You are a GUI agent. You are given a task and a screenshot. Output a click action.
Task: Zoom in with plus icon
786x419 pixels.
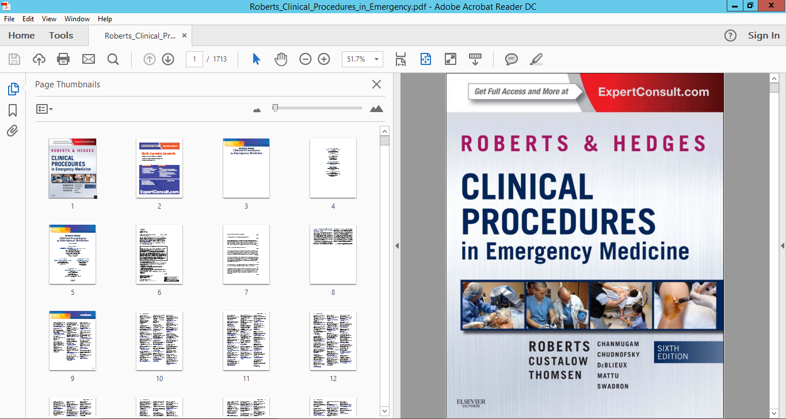(x=324, y=59)
